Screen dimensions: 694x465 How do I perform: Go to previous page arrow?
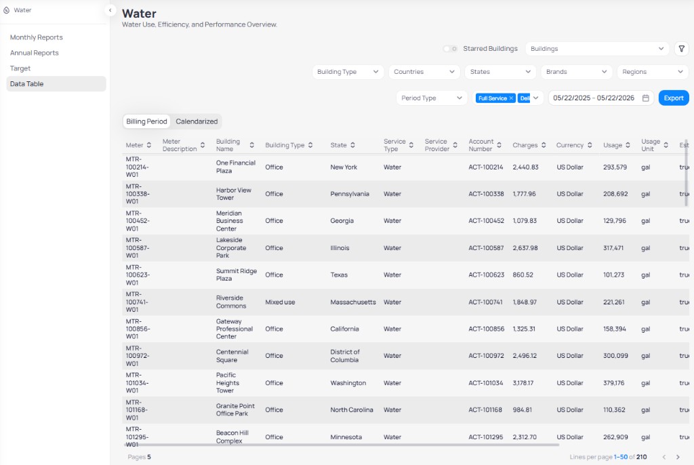tap(664, 457)
